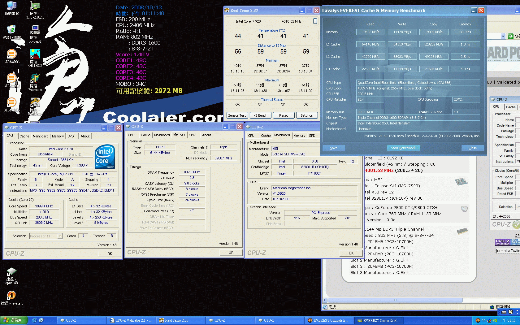Click the Start (開始) button
520x325 pixels.
click(x=14, y=320)
